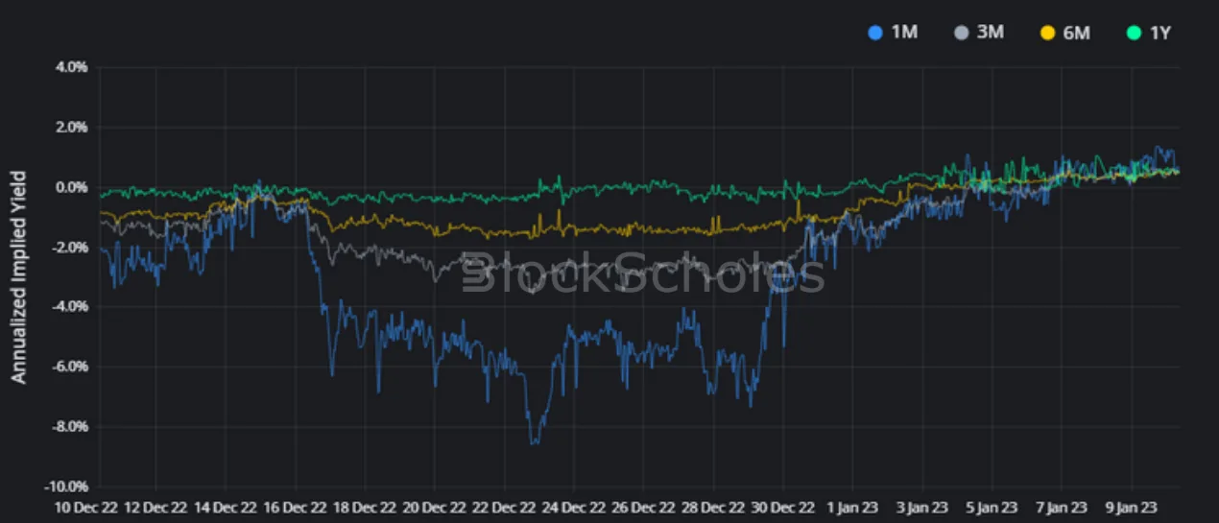Click the '28 Dec 22' x-axis label
The image size is (1219, 523).
[714, 508]
